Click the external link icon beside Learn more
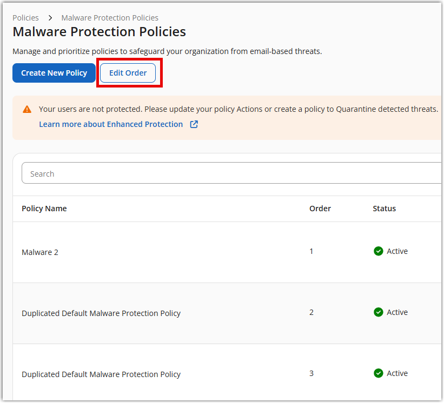Viewport: 444px width, 403px height. [194, 124]
